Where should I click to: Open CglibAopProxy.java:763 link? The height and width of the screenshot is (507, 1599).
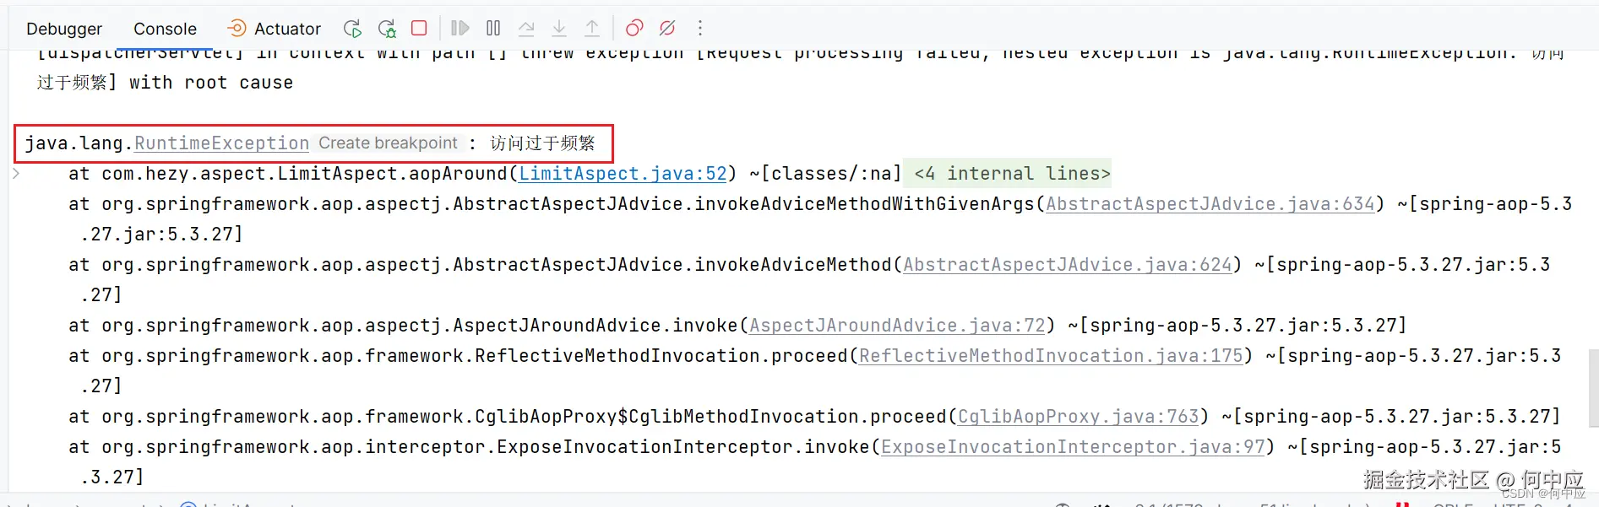click(1079, 417)
